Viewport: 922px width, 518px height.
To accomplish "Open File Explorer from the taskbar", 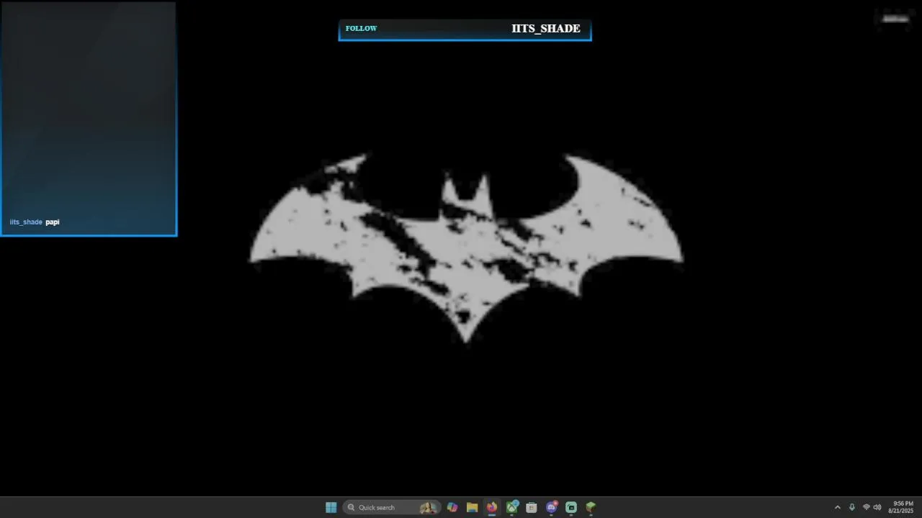I will pos(472,507).
